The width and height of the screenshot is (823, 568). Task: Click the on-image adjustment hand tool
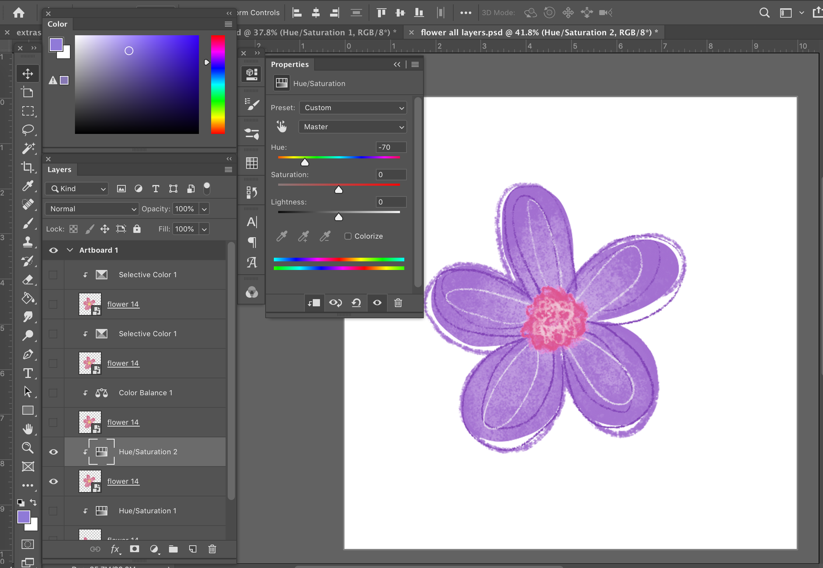click(x=281, y=126)
